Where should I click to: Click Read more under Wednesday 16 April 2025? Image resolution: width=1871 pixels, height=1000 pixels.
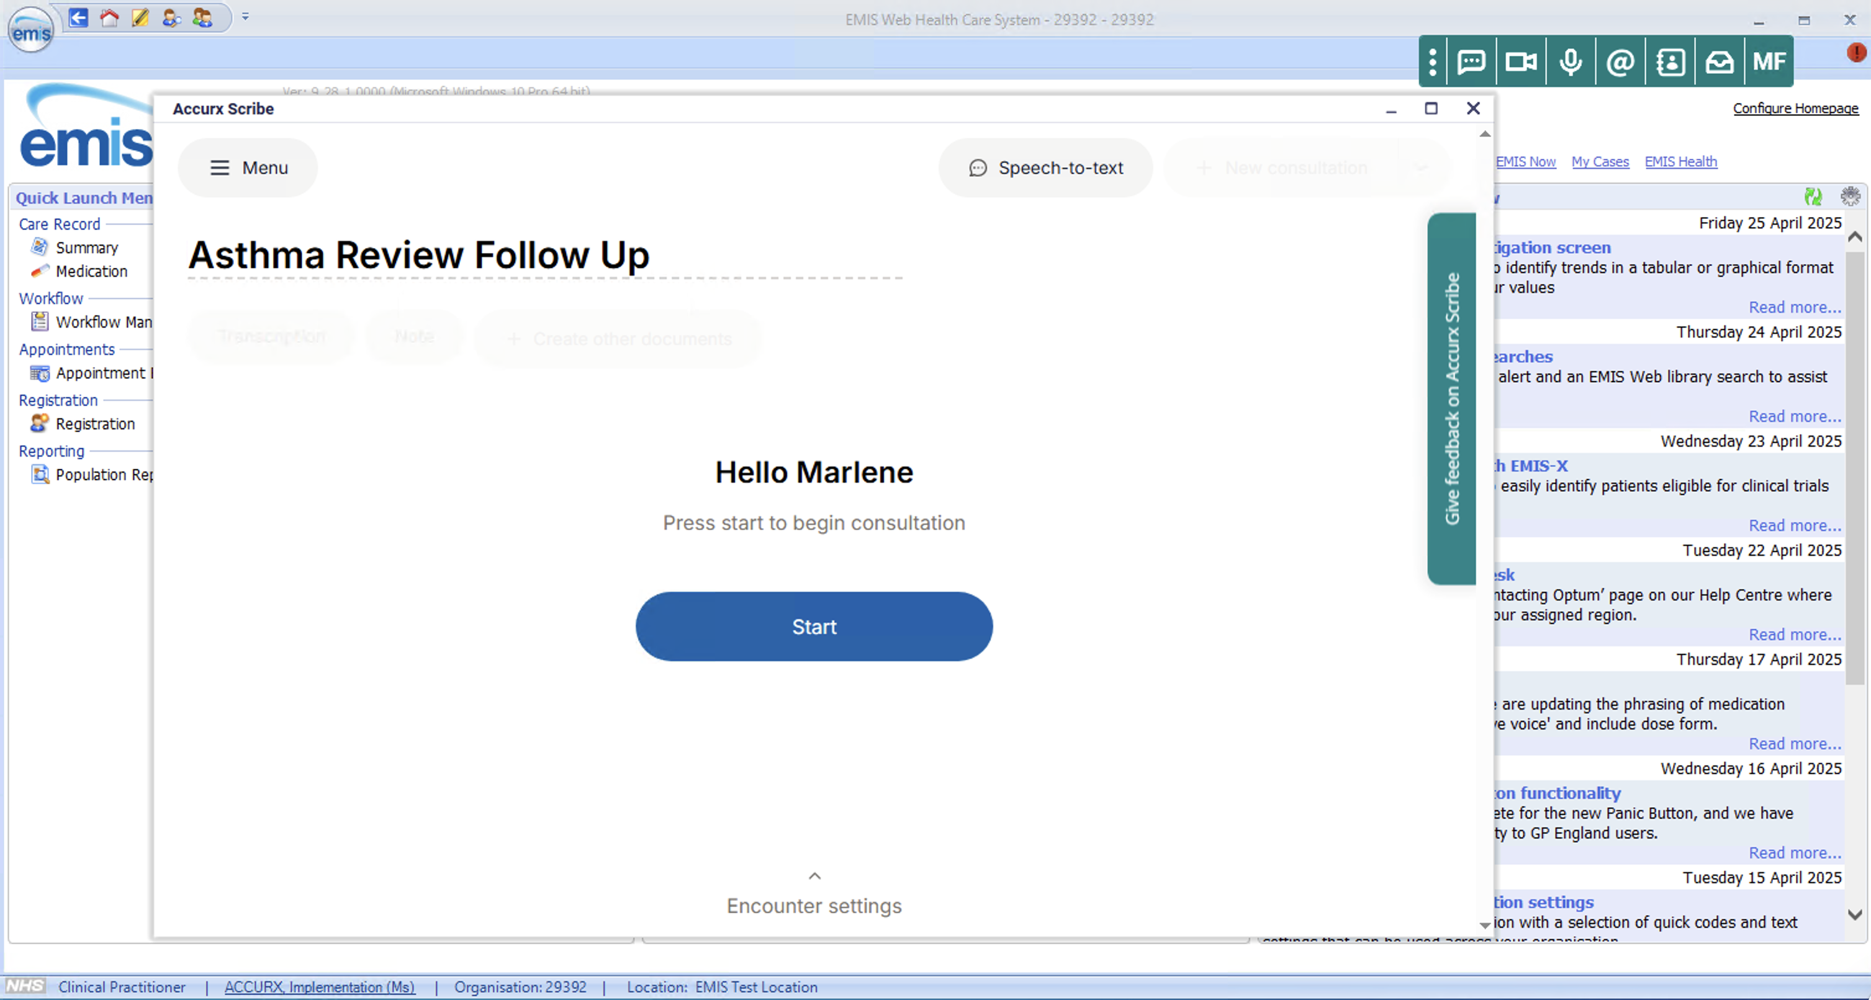coord(1795,853)
